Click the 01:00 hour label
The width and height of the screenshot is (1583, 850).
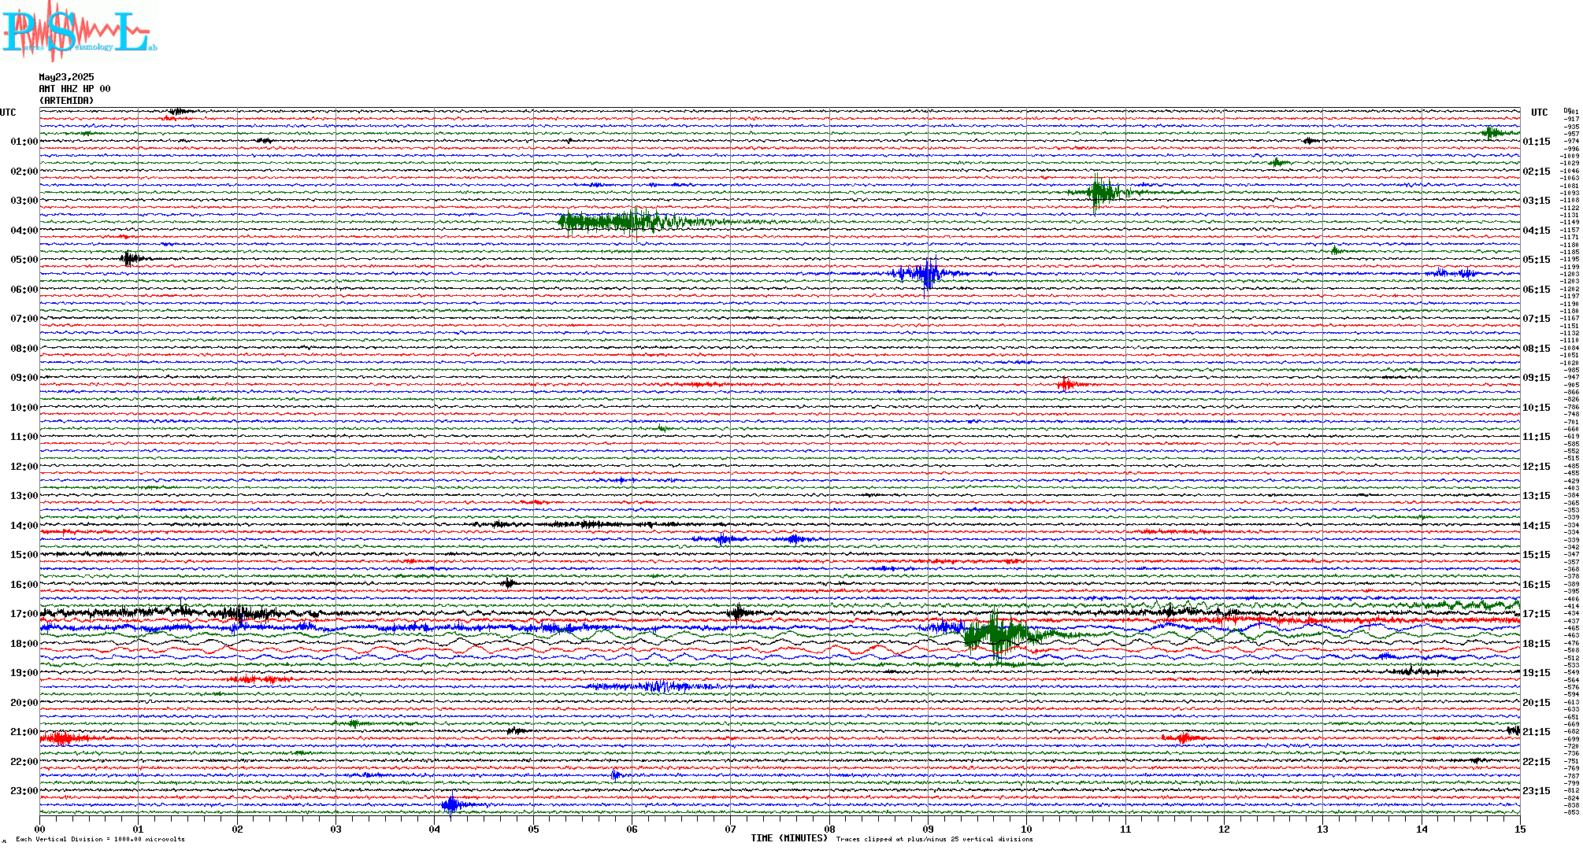(x=24, y=142)
